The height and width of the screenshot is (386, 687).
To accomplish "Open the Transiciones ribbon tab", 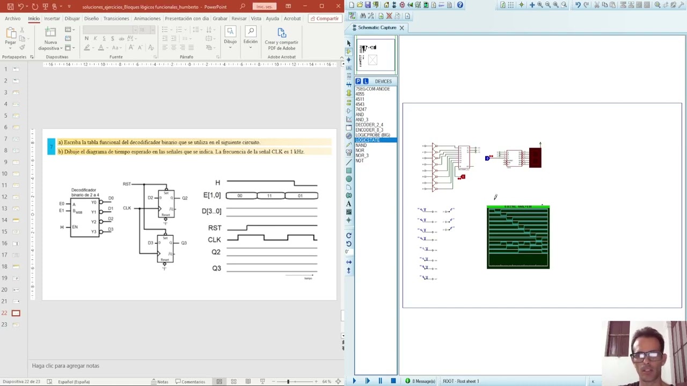I will (x=116, y=18).
